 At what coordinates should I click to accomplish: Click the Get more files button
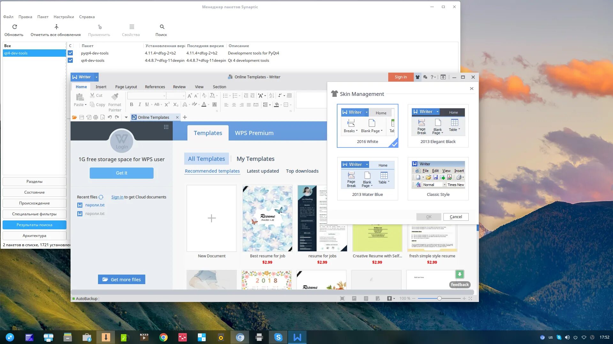tap(121, 279)
